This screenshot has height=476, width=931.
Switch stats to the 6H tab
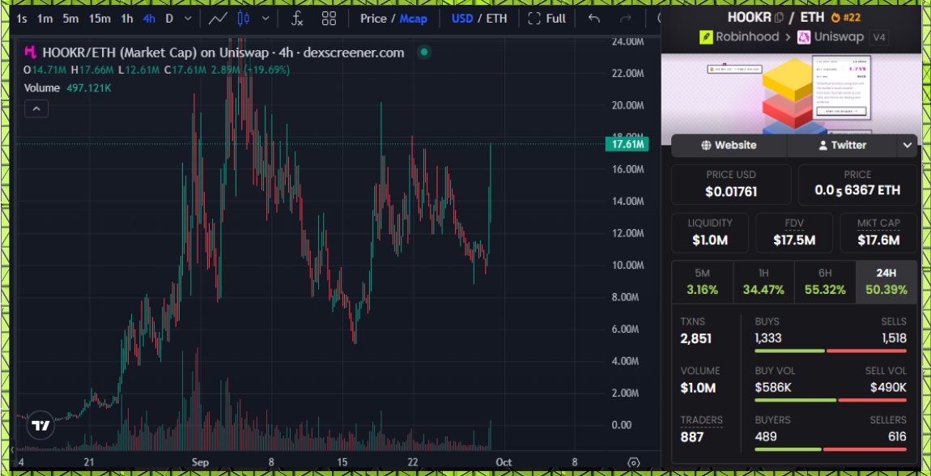(825, 282)
